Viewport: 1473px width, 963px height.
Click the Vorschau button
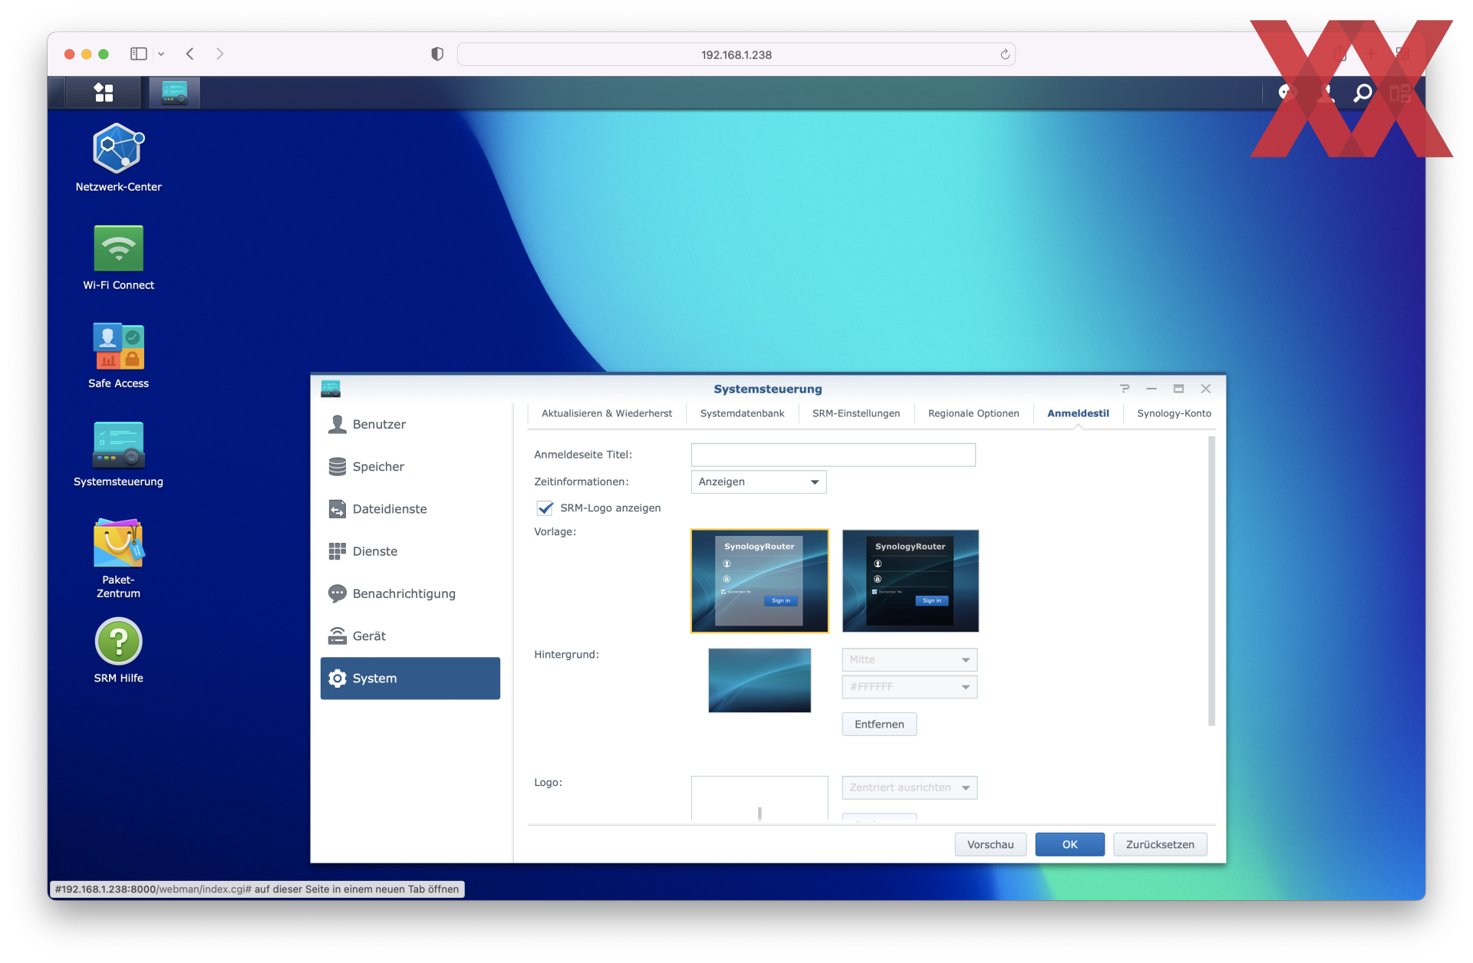(990, 844)
